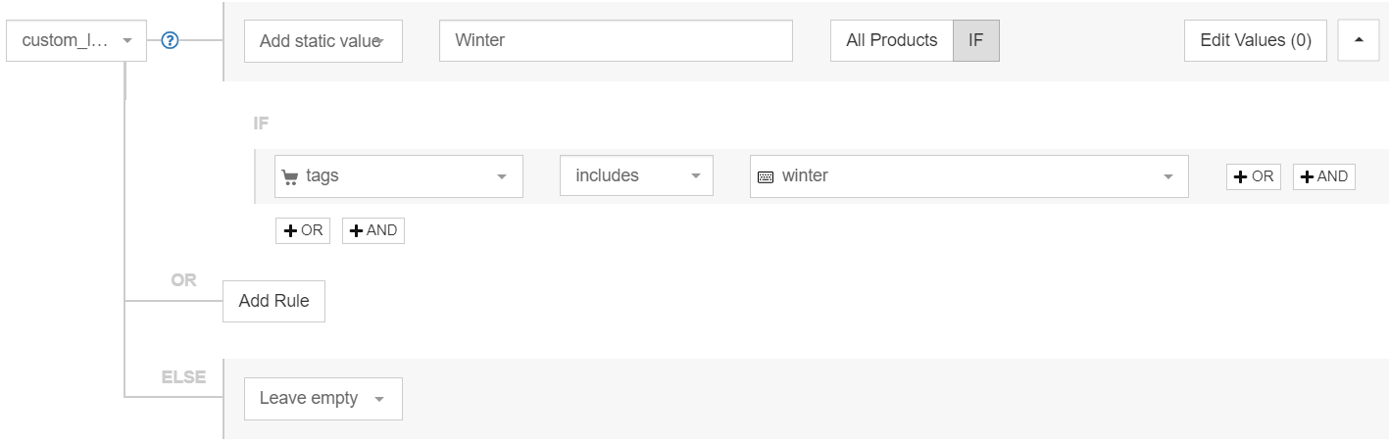Select the All Products toggle option

892,41
